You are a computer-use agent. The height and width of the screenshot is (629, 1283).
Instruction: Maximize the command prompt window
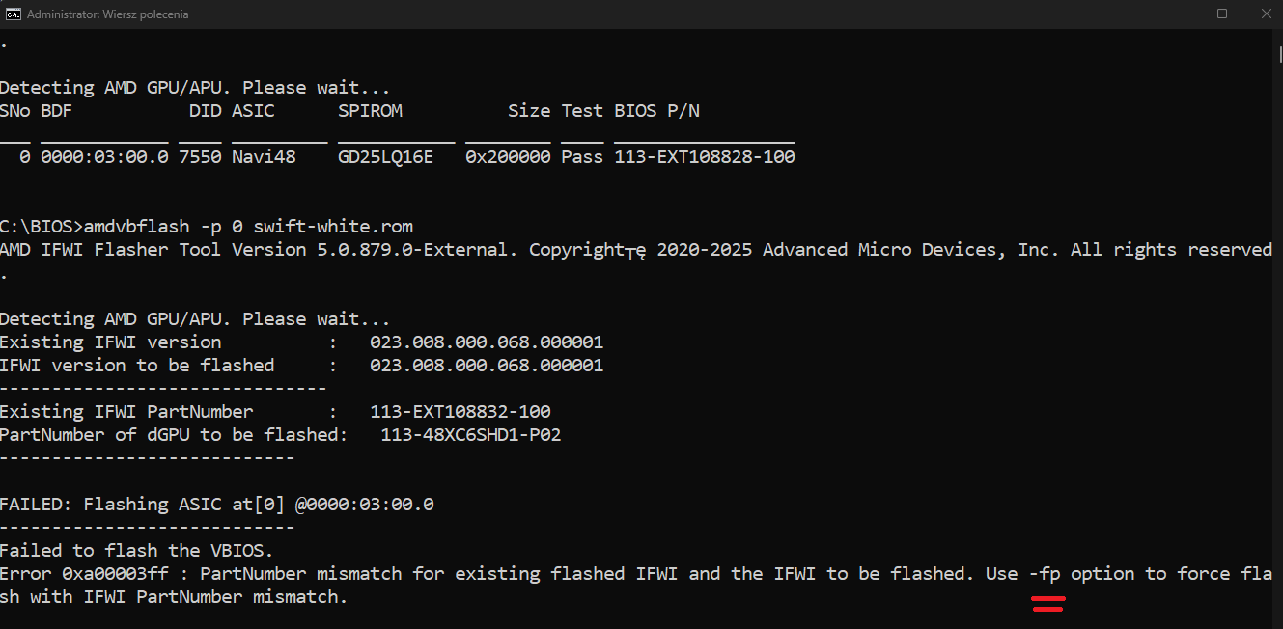(x=1222, y=14)
